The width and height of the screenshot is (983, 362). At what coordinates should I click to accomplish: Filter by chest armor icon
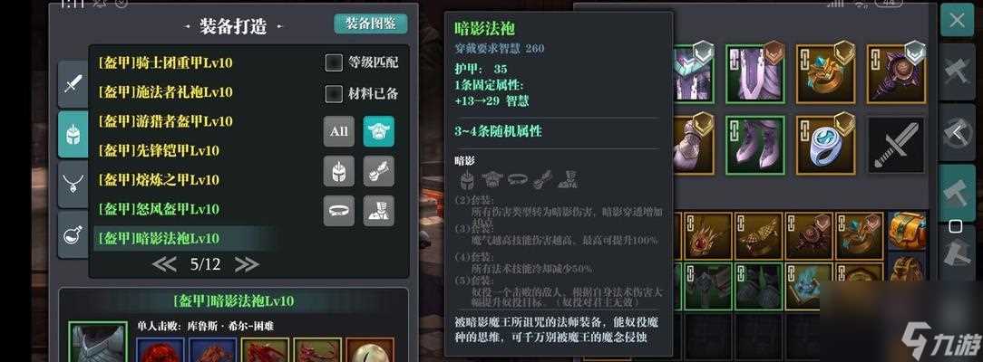click(x=379, y=131)
